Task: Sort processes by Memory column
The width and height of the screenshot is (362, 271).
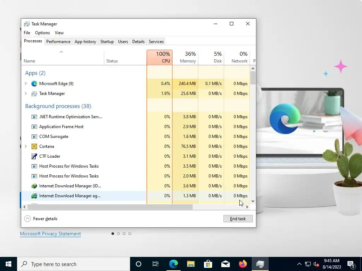Action: pos(185,58)
